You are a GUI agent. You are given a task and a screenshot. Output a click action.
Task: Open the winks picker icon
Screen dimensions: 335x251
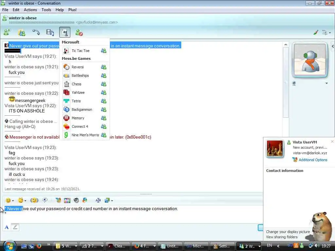coord(21,200)
